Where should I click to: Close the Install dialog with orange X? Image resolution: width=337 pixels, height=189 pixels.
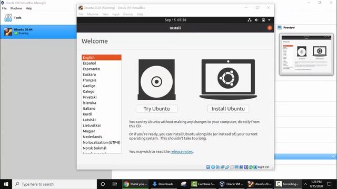pos(270,28)
